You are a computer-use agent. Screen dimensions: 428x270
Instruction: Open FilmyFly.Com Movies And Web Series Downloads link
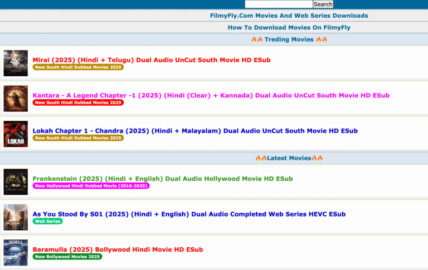pyautogui.click(x=289, y=16)
